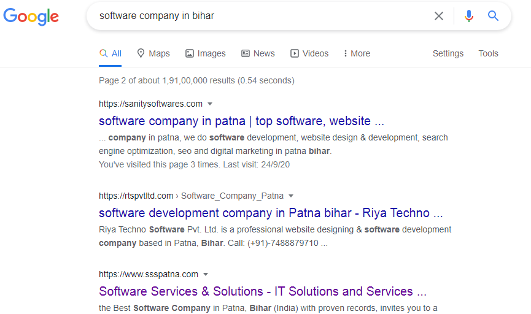Screen dimensions: 531x314
Task: Click the blue search magnifier icon
Action: click(493, 15)
